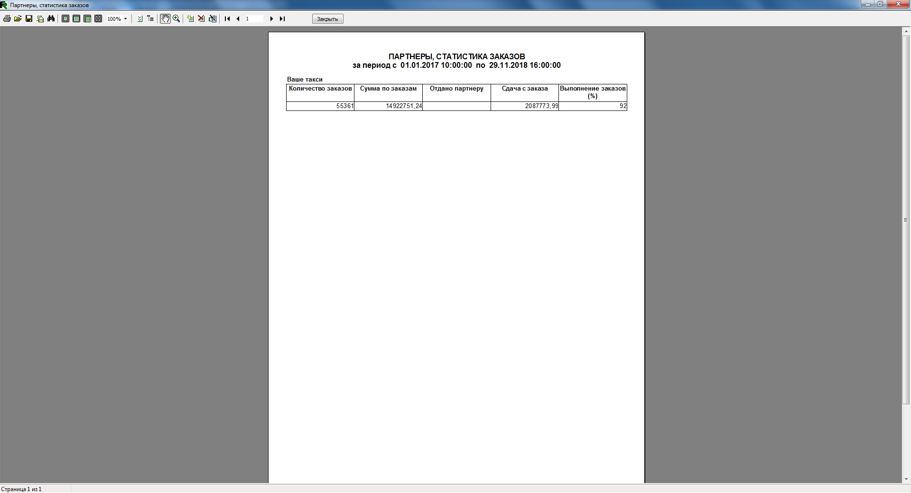Enable multiple pages thumbnail view
This screenshot has height=493, width=911.
pyautogui.click(x=98, y=19)
